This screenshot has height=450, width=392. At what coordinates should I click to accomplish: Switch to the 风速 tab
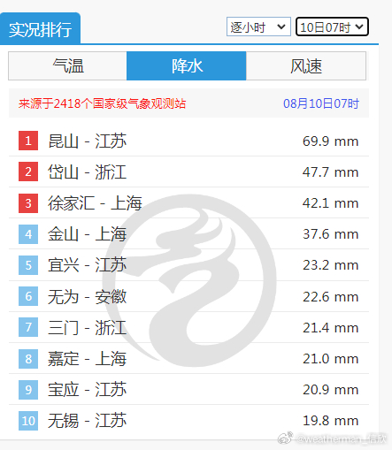pos(306,65)
